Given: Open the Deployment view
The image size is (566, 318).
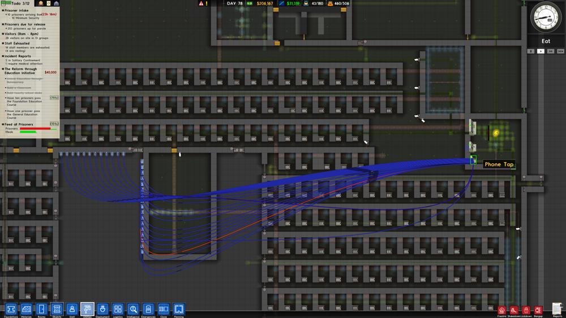Looking at the screenshot, I should (x=102, y=309).
